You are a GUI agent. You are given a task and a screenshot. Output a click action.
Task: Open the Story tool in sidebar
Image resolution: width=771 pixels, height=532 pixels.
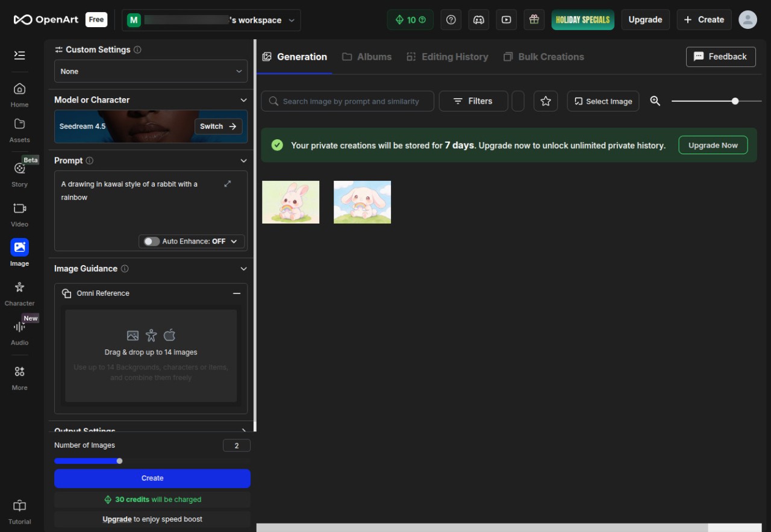click(19, 174)
